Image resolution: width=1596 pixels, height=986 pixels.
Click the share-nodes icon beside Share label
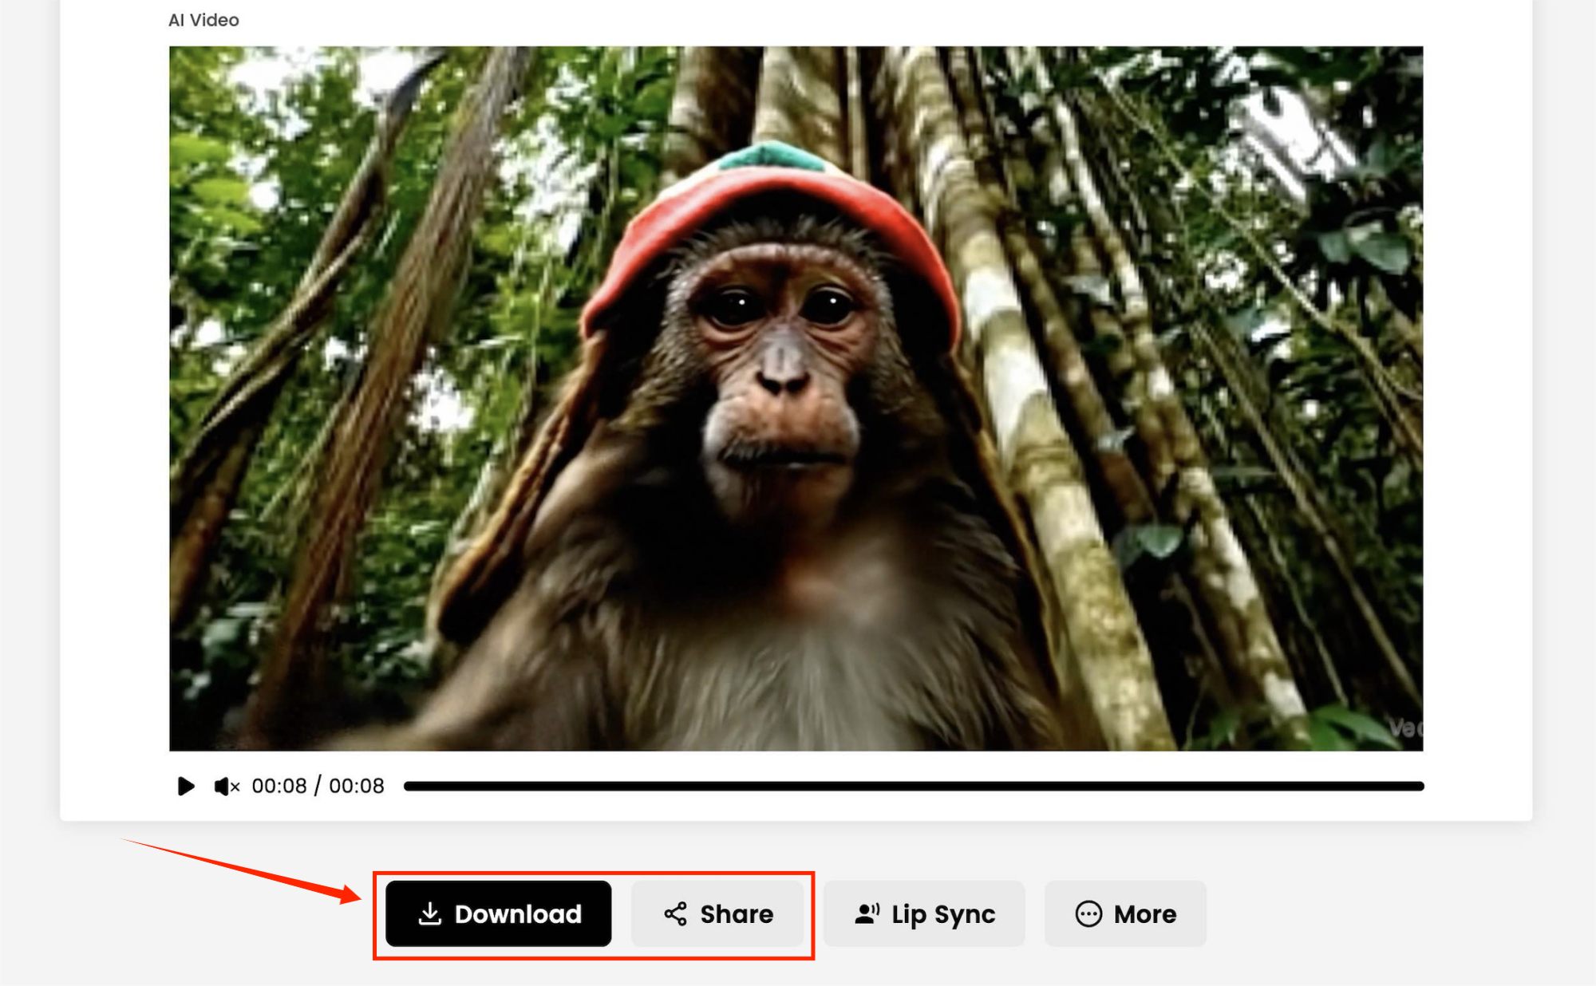point(674,914)
